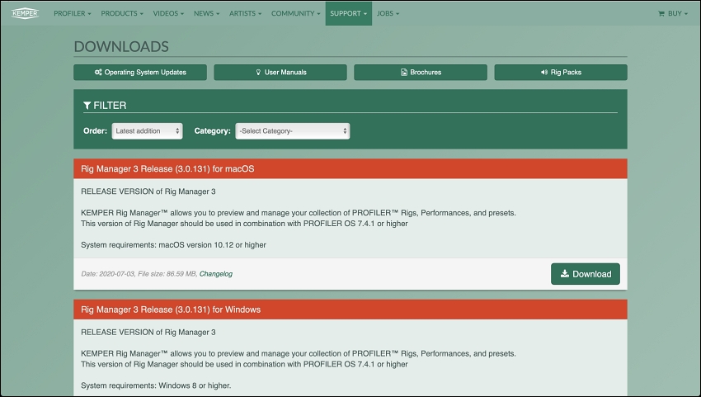
Task: Open the highlighted SUPPORT menu
Action: (349, 13)
